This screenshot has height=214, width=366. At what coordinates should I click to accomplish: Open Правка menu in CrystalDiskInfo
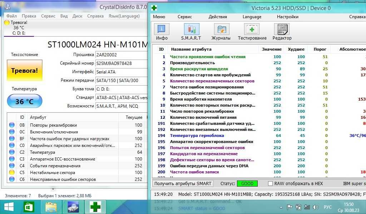click(x=29, y=16)
